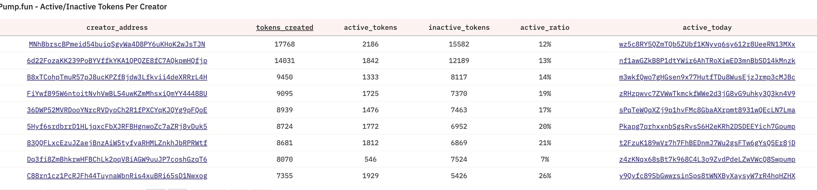Follow token link ending Gpump in sixth row
Image resolution: width=817 pixels, height=190 pixels.
coord(707,127)
